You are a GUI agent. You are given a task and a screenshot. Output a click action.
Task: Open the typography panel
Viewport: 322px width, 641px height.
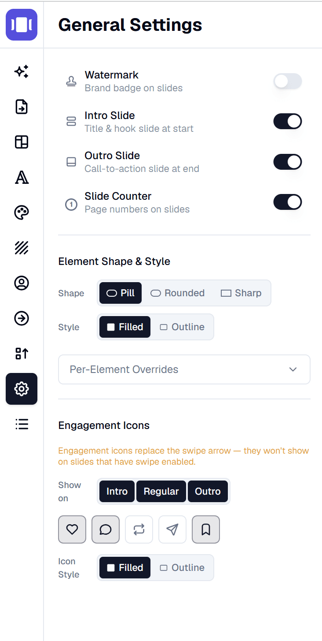point(21,177)
